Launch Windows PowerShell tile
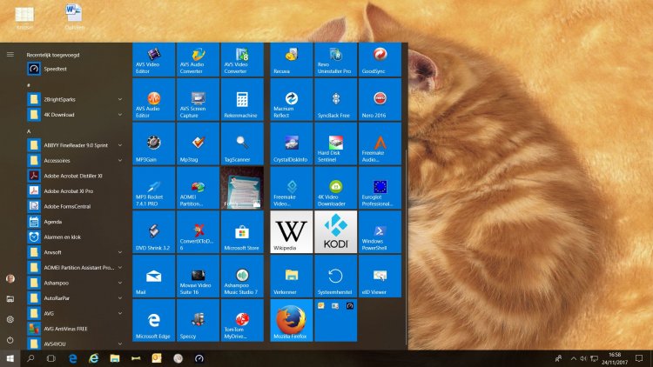This screenshot has width=653, height=367. point(380,232)
